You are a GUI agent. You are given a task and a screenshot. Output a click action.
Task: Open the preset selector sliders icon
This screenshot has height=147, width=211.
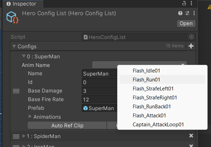coord(187,13)
